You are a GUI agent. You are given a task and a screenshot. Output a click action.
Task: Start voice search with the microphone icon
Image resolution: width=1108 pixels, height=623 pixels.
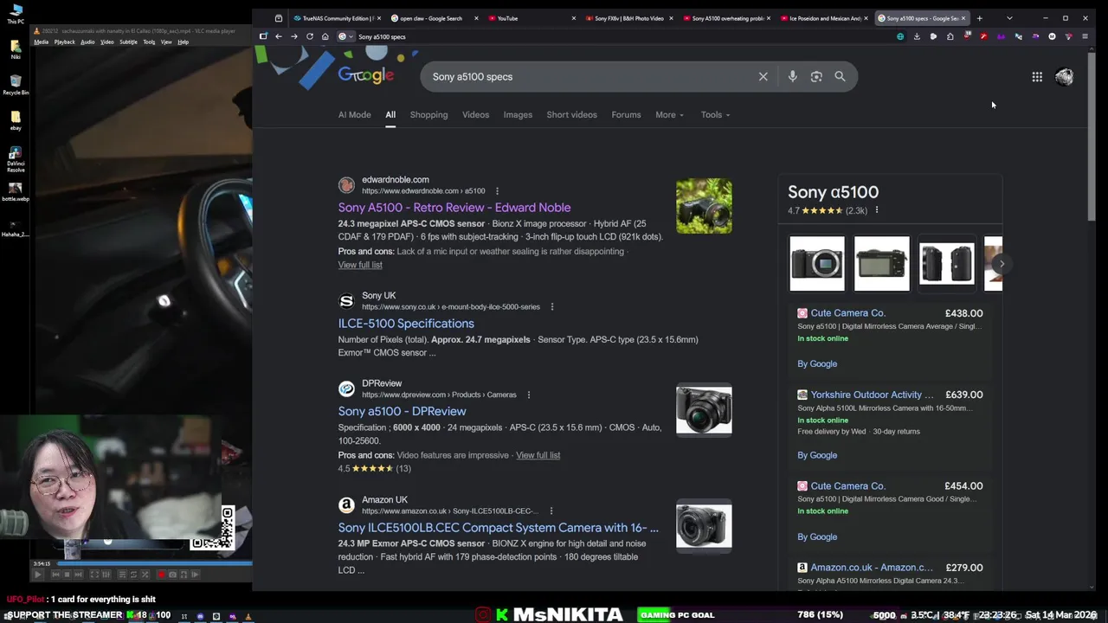[x=792, y=77]
